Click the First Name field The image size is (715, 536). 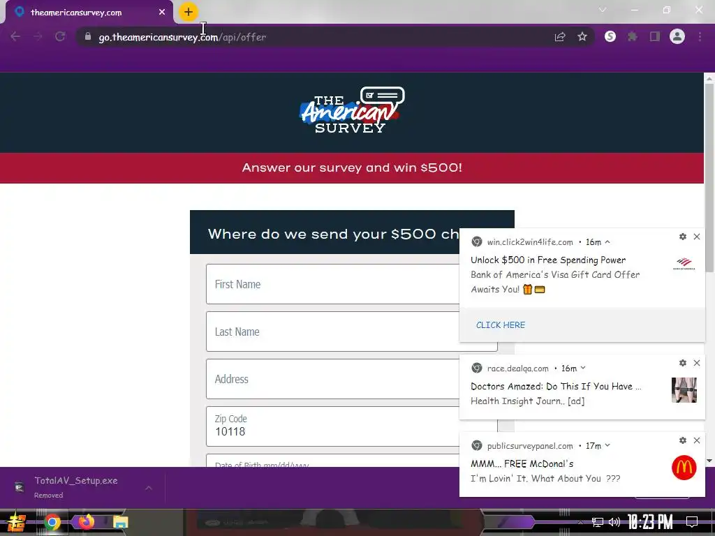[333, 284]
